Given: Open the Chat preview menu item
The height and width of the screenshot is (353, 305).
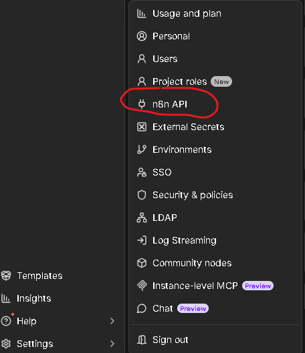Looking at the screenshot, I should tap(215, 308).
